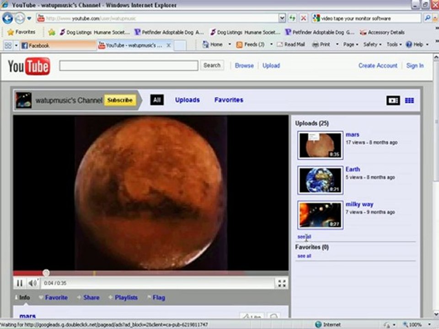439x329 pixels.
Task: Select the Uploads channel tab
Action: (187, 100)
